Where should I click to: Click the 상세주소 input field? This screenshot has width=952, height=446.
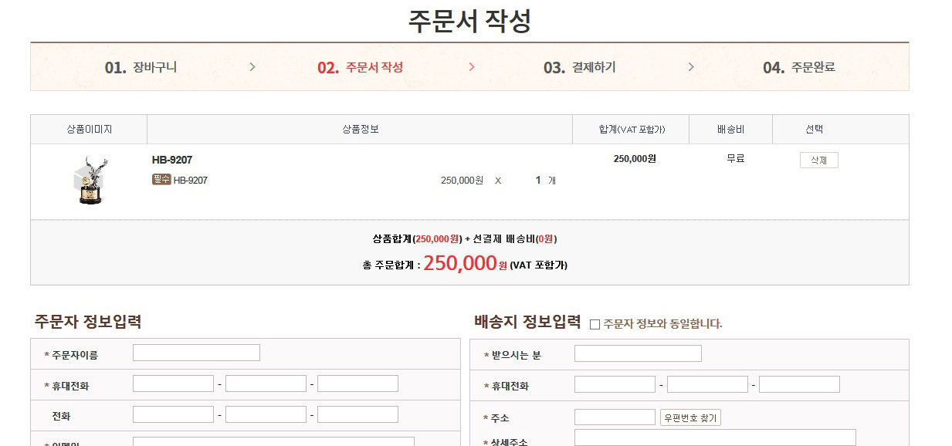[715, 438]
